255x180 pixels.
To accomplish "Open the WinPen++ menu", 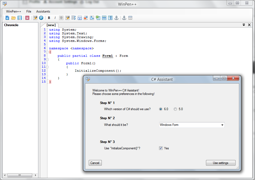I will [x=14, y=11].
